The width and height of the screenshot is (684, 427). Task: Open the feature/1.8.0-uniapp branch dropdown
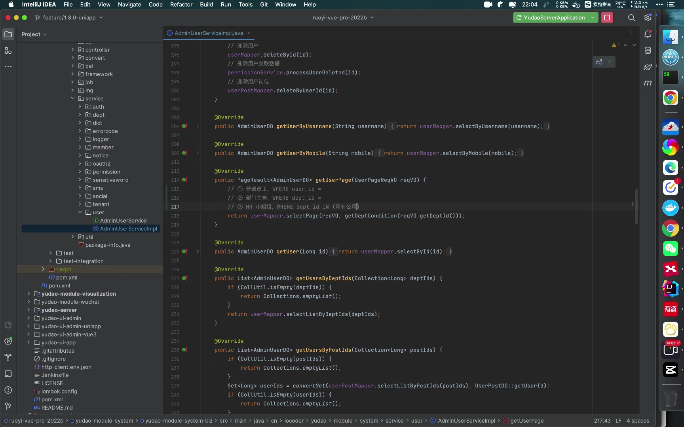[x=69, y=18]
